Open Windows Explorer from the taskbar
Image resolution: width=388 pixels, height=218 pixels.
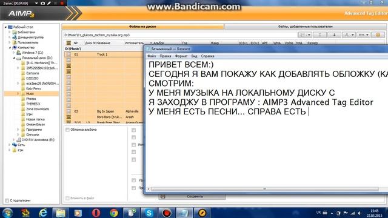coord(61,213)
